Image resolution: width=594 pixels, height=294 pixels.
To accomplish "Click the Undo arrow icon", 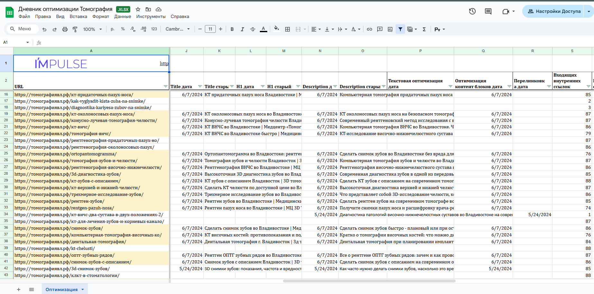I will click(x=44, y=29).
